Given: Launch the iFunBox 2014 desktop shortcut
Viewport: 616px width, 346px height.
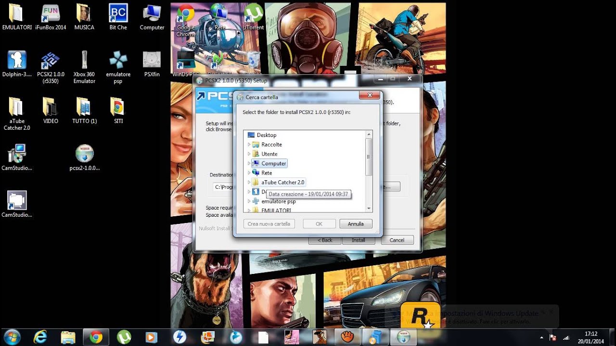Looking at the screenshot, I should tap(51, 17).
